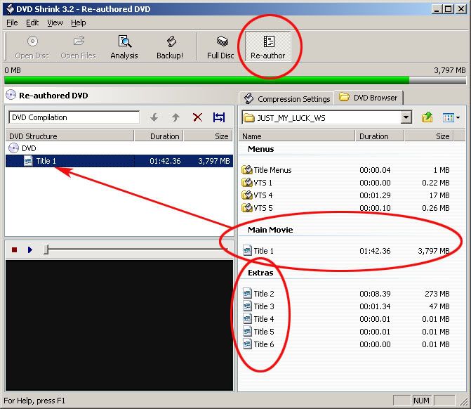Click the preview seek slider handle
Image resolution: width=471 pixels, height=409 pixels.
pyautogui.click(x=46, y=249)
